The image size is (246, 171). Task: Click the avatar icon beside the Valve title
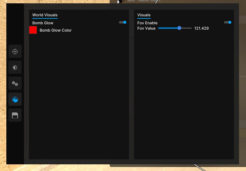click(x=121, y=1)
